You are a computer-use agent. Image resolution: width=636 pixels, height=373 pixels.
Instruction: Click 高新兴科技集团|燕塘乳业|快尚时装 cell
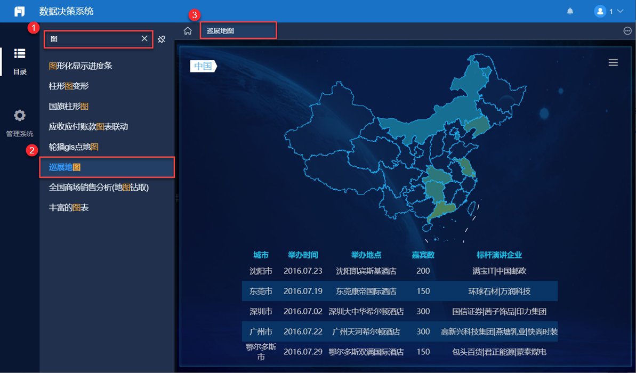pyautogui.click(x=500, y=331)
